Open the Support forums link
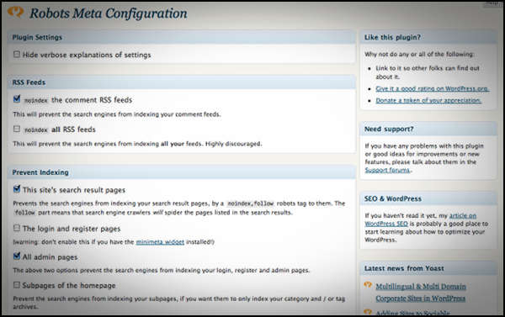The width and height of the screenshot is (505, 317). pos(387,170)
